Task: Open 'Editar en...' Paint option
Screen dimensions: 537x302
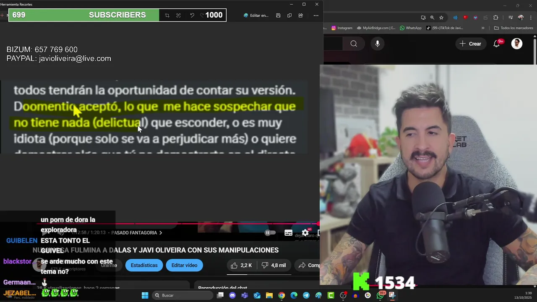Action: [256, 16]
